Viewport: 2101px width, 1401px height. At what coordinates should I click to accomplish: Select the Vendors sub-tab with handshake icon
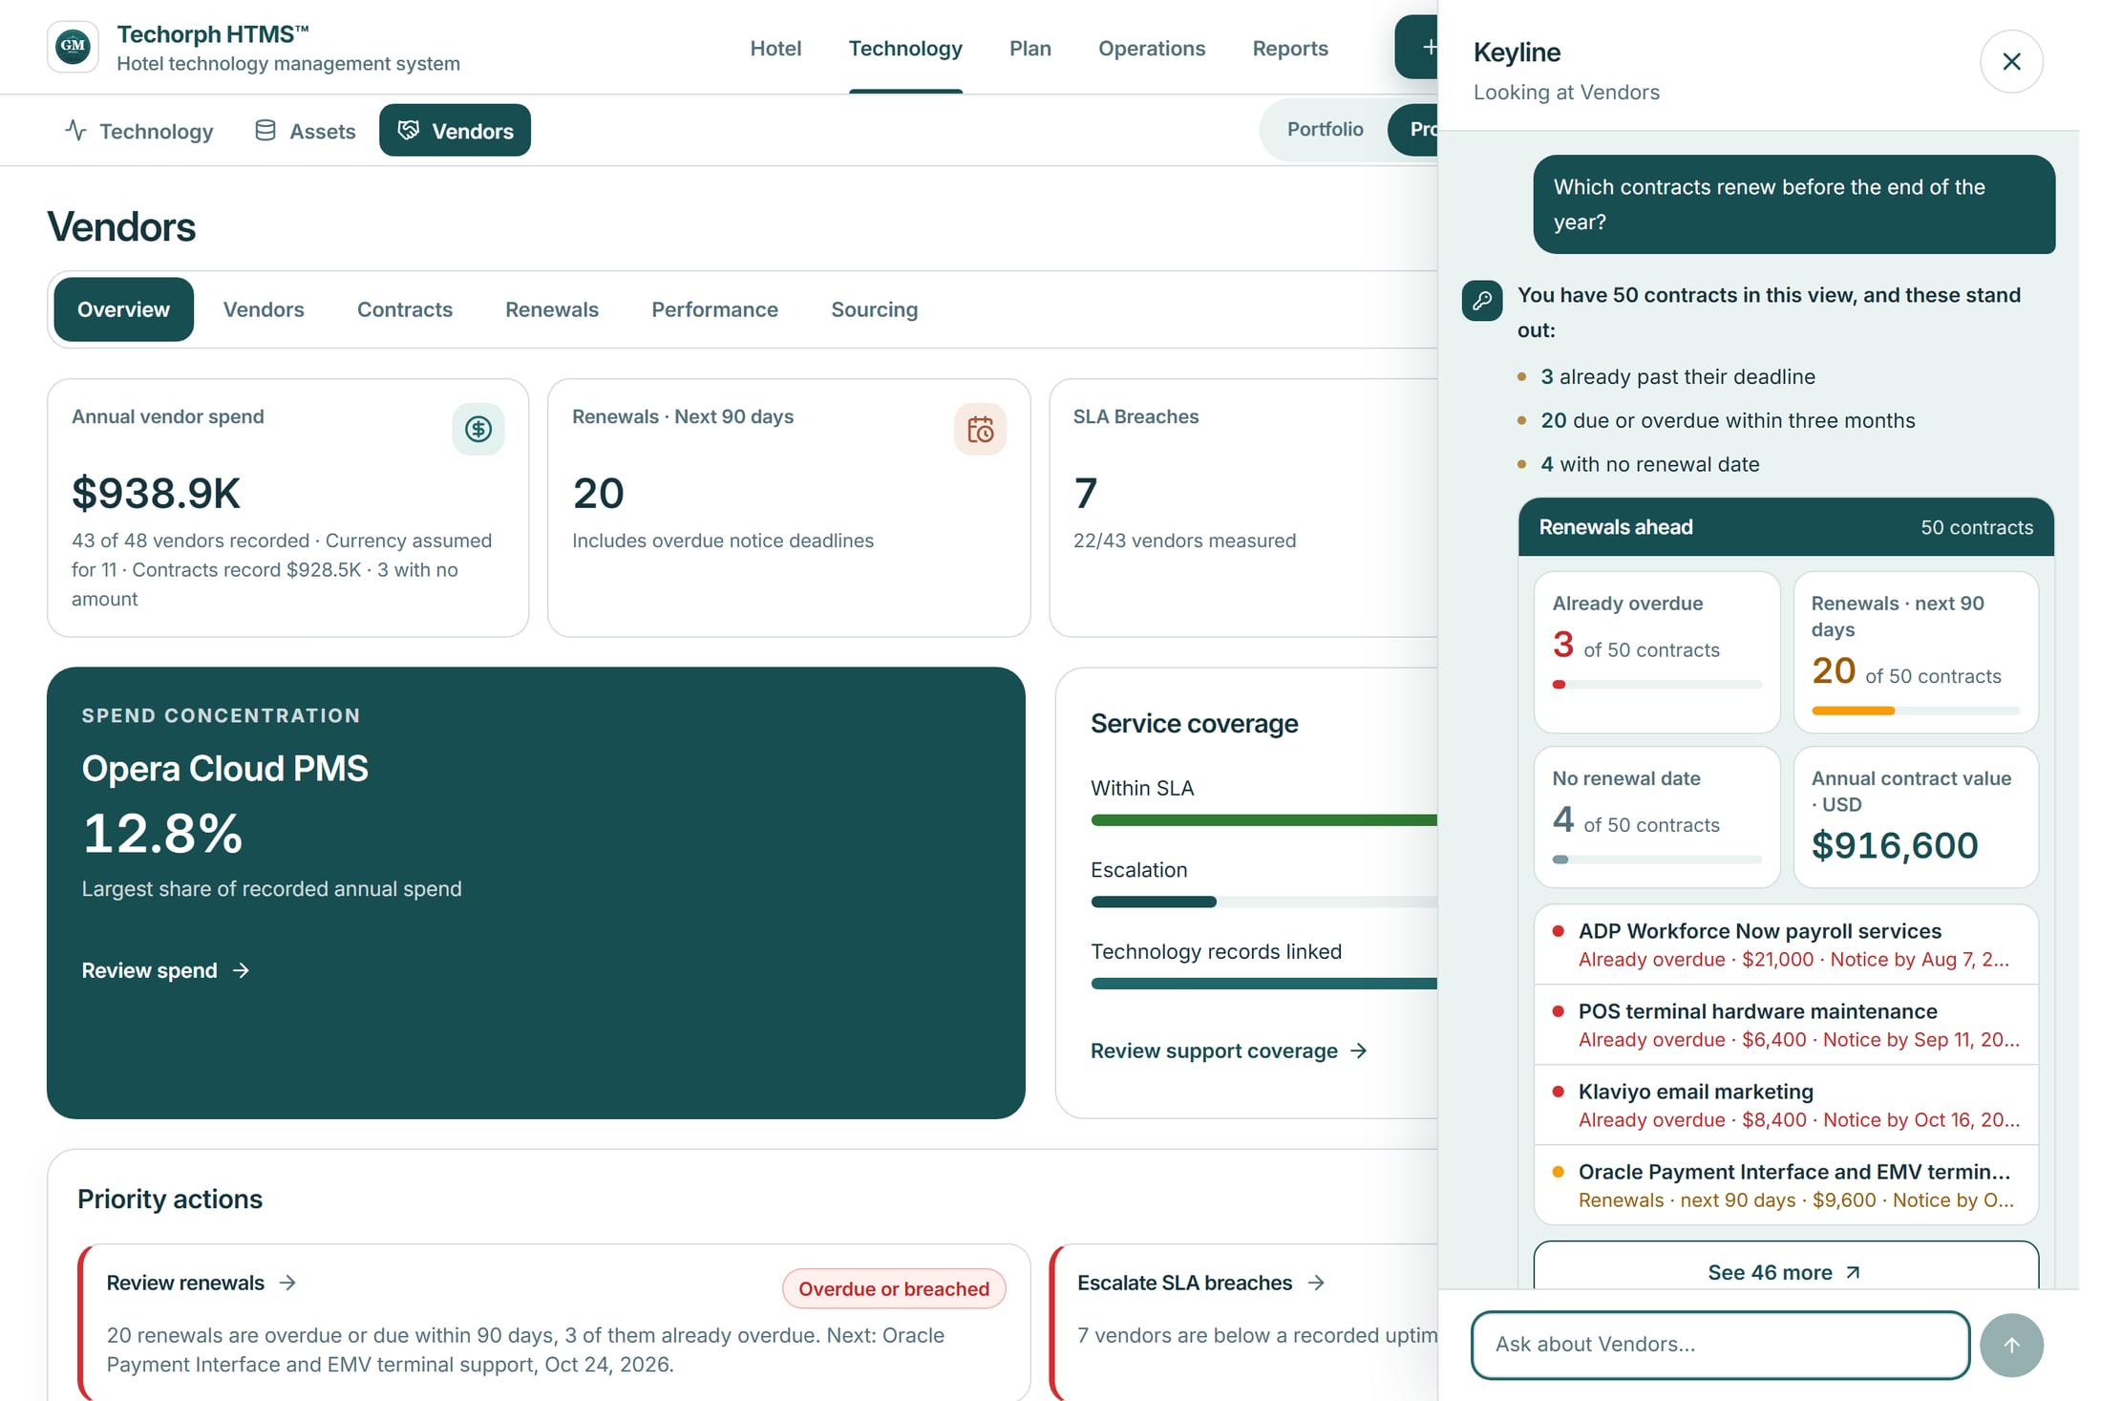click(456, 131)
